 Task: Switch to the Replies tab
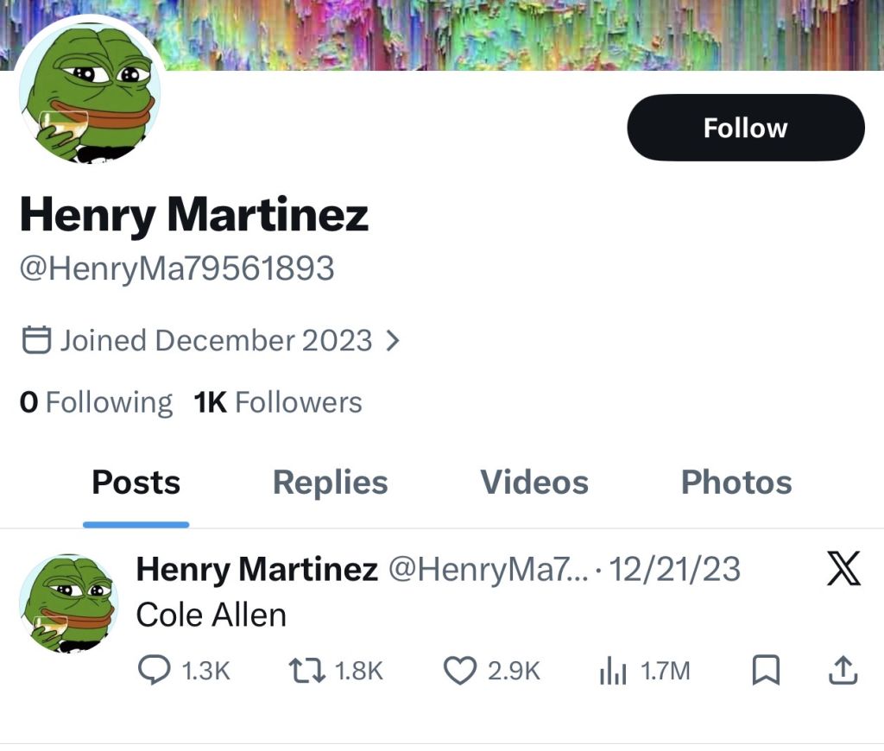(x=329, y=482)
